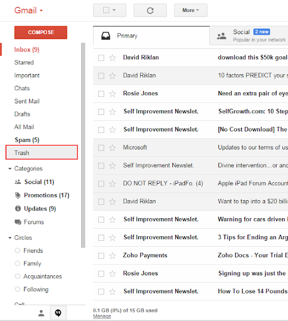This screenshot has height=321, width=288.
Task: Open the select-all checkbox dropdown arrow
Action: (x=114, y=10)
